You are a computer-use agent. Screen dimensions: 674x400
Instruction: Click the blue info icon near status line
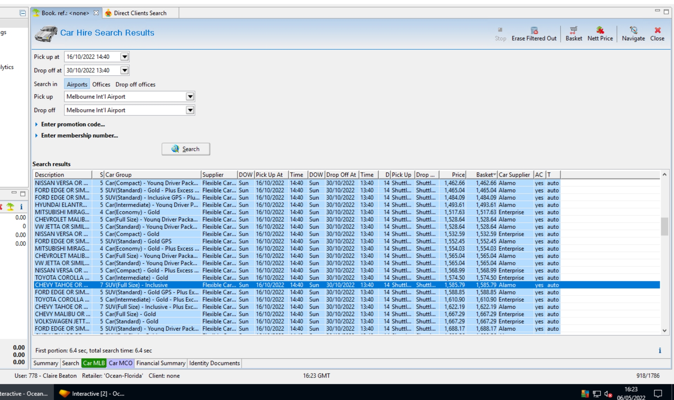[x=660, y=350]
